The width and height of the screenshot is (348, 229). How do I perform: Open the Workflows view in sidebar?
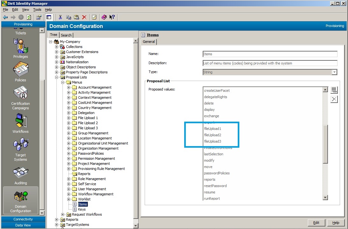tap(20, 123)
